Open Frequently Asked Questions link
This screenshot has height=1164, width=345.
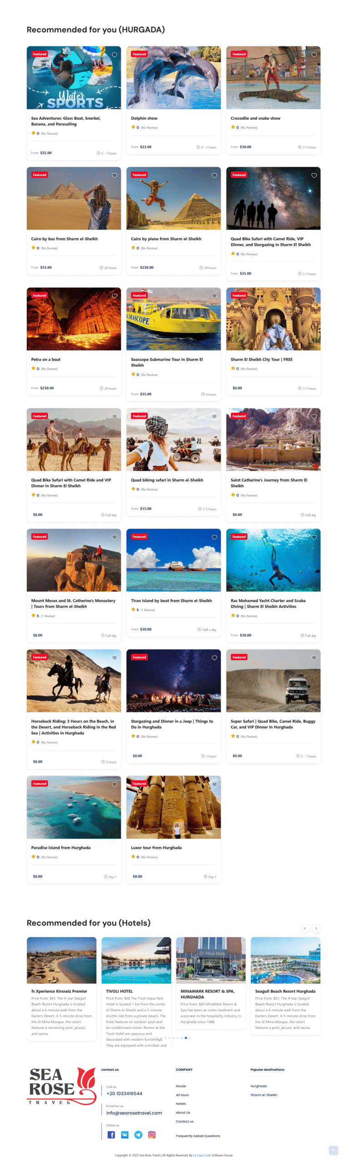pyautogui.click(x=198, y=1135)
